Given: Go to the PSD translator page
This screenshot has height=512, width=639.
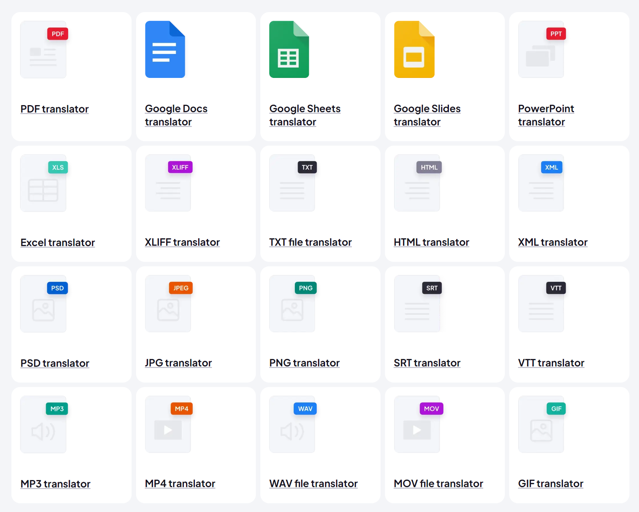Looking at the screenshot, I should 55,363.
